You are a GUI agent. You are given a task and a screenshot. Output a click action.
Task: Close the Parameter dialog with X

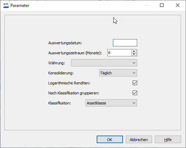(178, 5)
